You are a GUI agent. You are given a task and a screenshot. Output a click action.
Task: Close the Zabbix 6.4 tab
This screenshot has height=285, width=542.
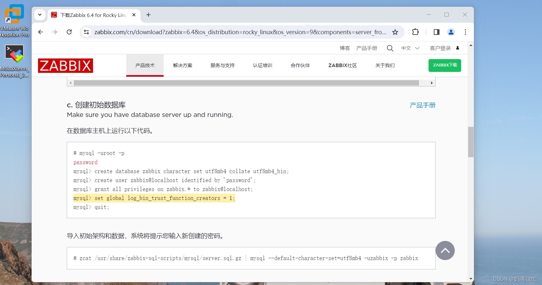click(134, 15)
